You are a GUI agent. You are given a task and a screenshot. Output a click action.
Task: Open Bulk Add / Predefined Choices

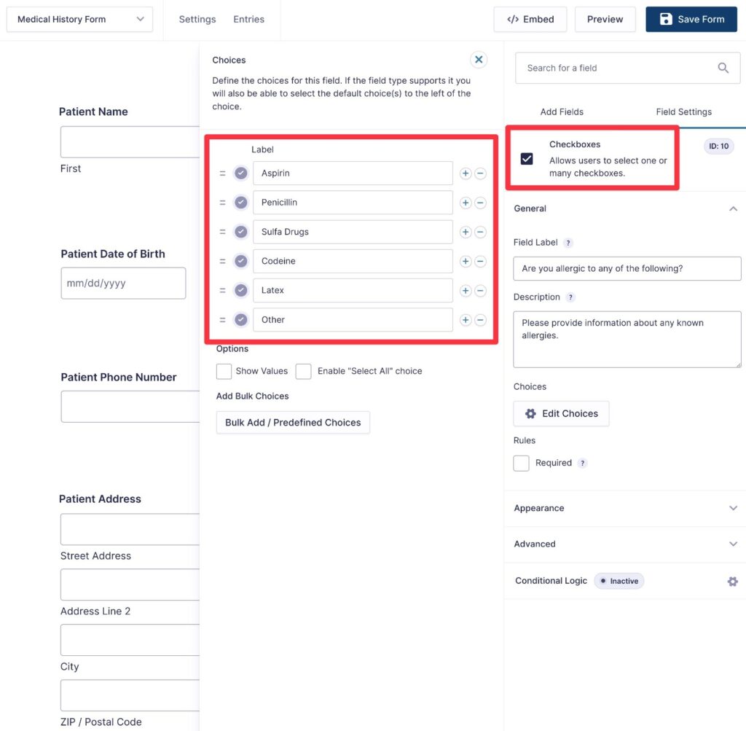pos(292,422)
